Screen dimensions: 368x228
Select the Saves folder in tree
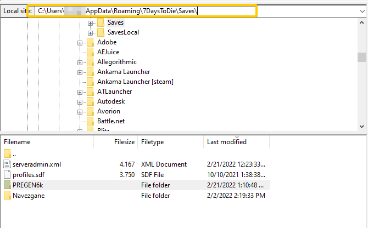[115, 22]
